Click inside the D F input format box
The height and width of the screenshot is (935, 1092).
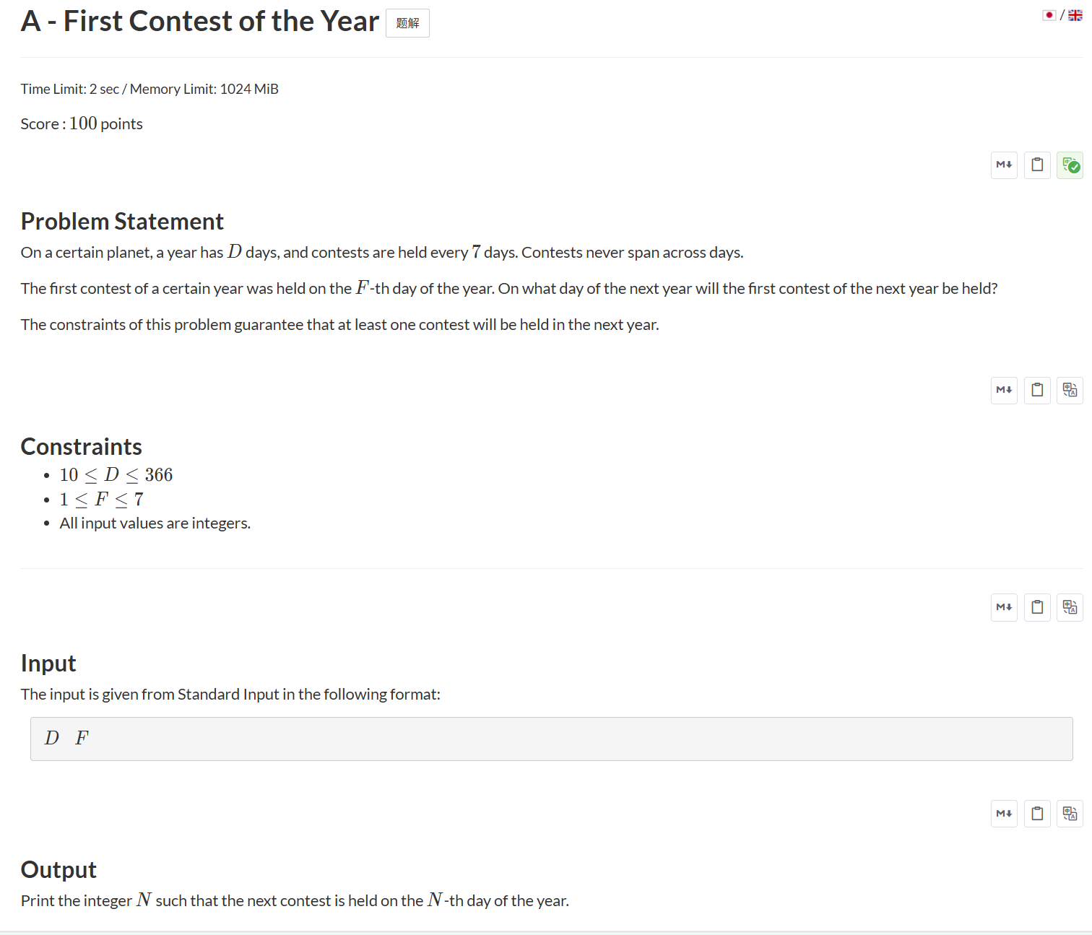point(551,739)
